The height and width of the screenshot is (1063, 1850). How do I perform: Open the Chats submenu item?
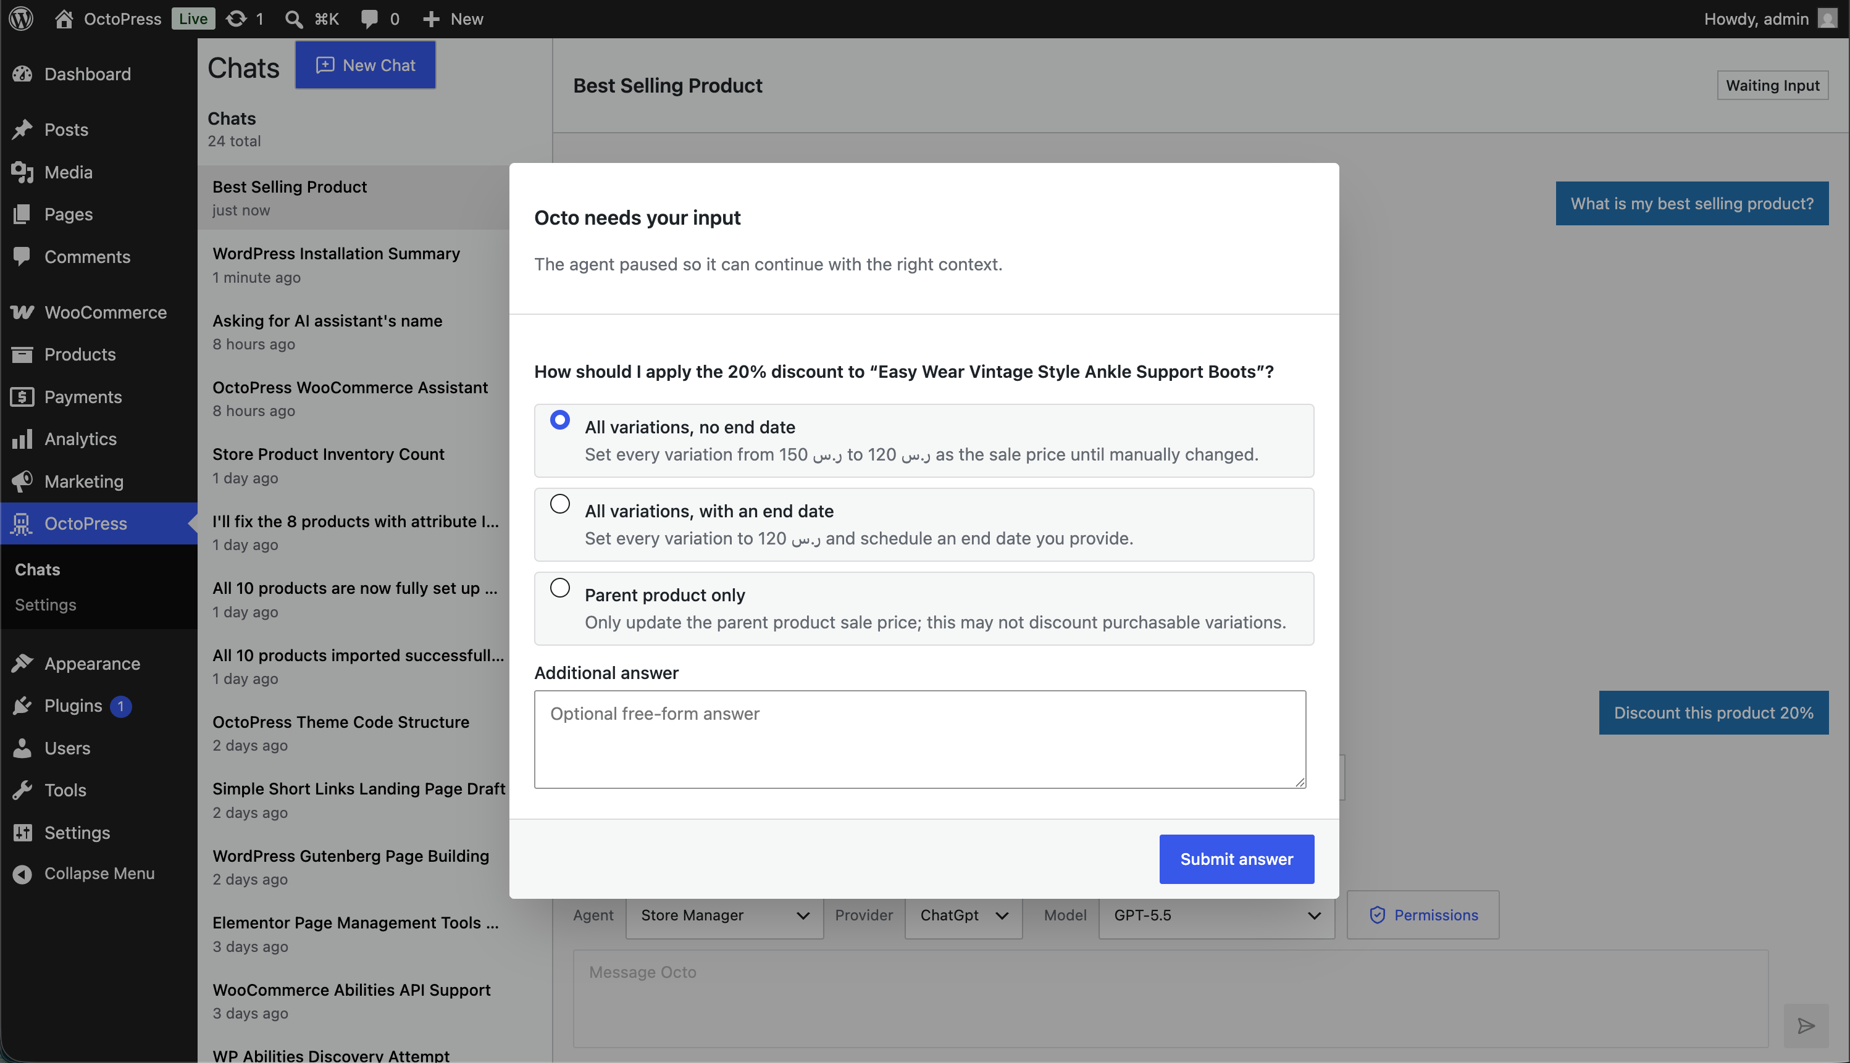coord(37,569)
